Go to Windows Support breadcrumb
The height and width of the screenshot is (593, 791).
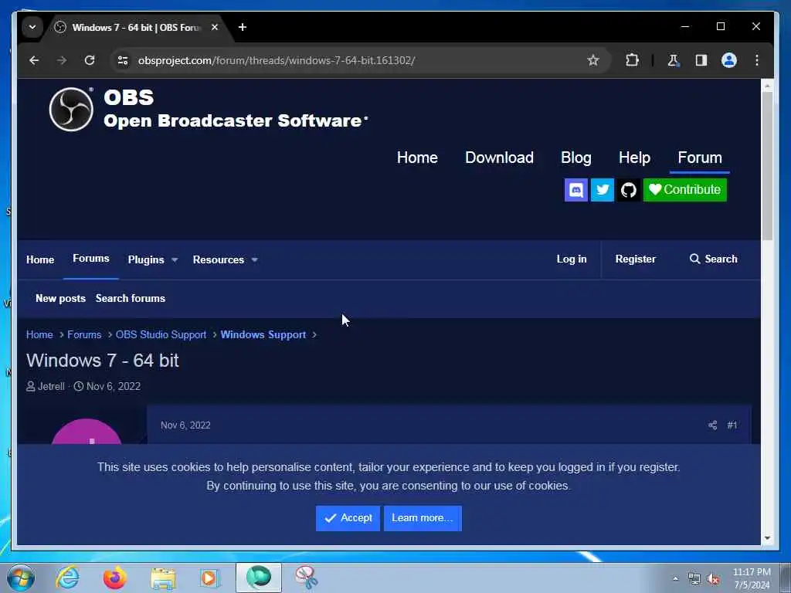tap(263, 334)
